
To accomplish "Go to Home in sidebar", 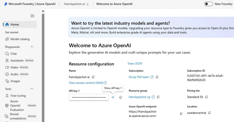I will point(20,25).
